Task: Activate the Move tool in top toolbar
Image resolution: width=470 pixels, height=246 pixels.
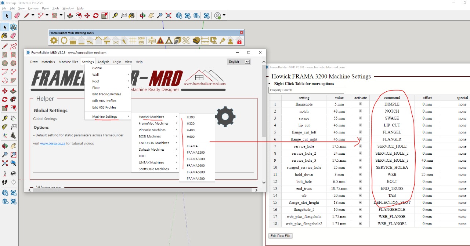Action: tap(87, 15)
